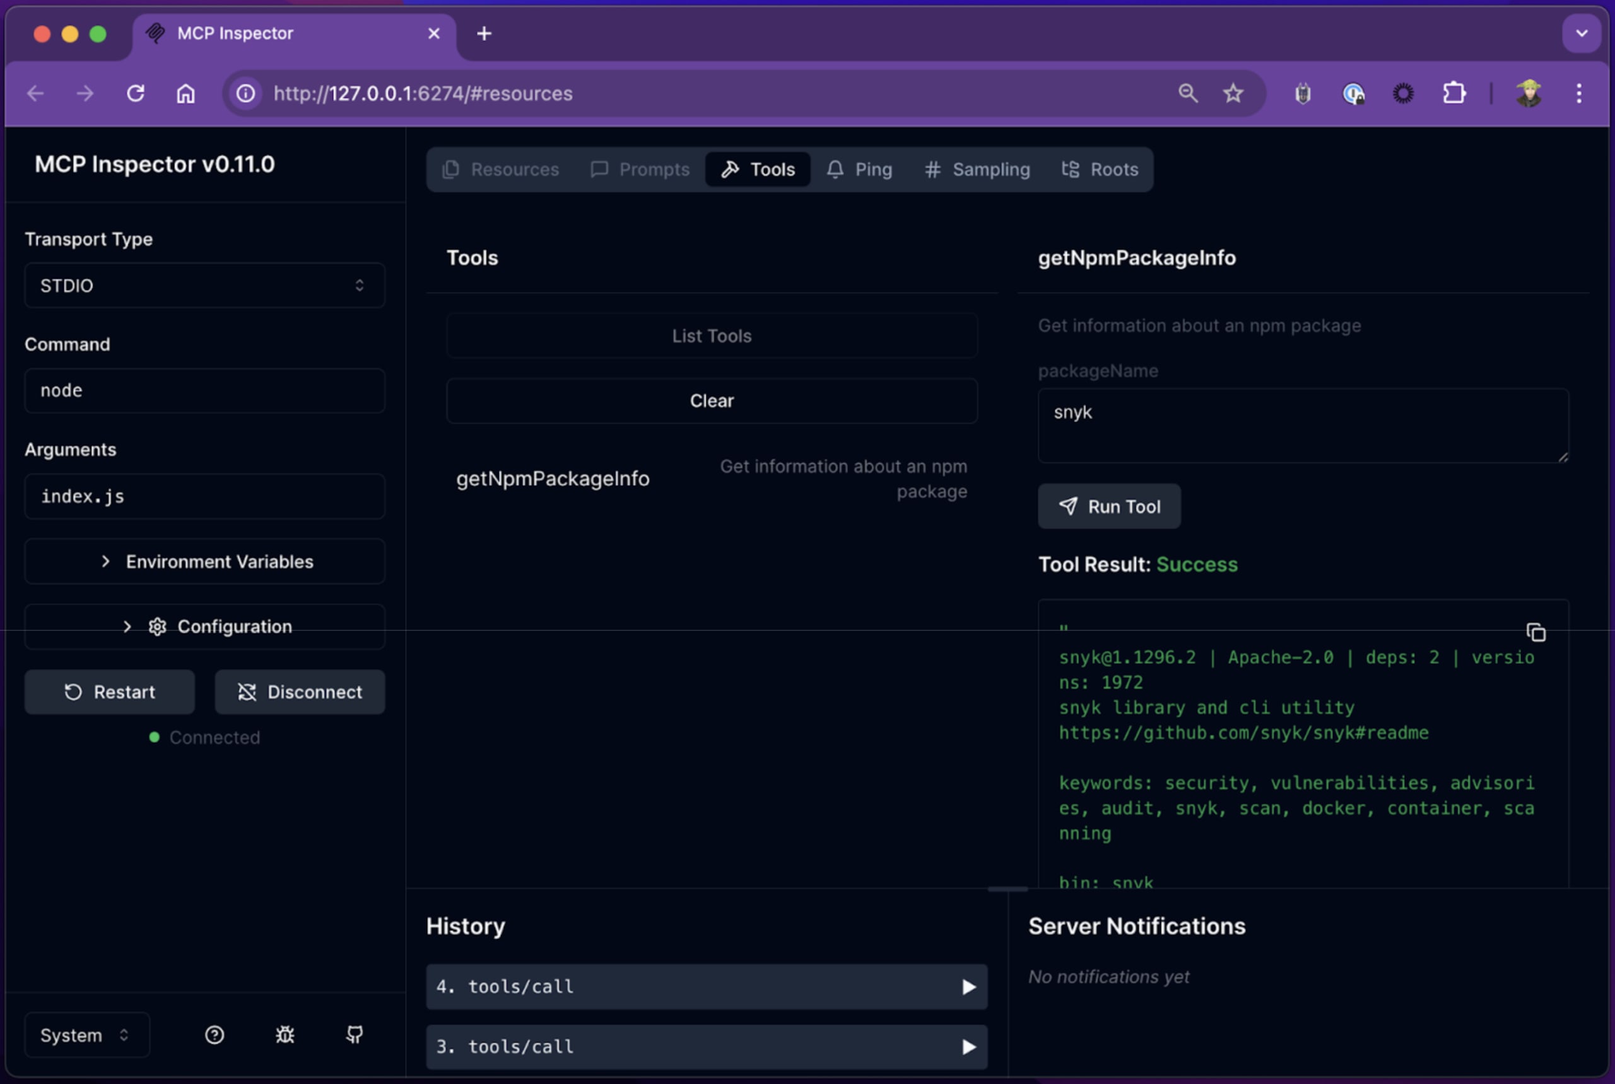Image resolution: width=1615 pixels, height=1084 pixels.
Task: Select getNpmPackageInfo in the tools list
Action: click(x=712, y=479)
